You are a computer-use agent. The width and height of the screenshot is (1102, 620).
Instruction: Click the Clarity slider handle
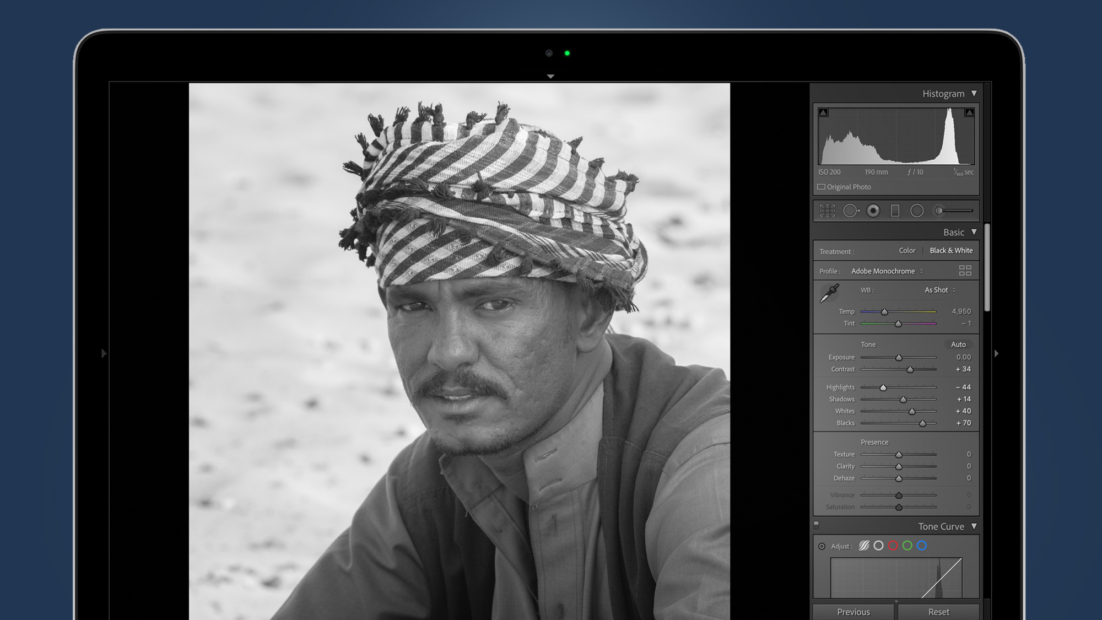point(899,467)
